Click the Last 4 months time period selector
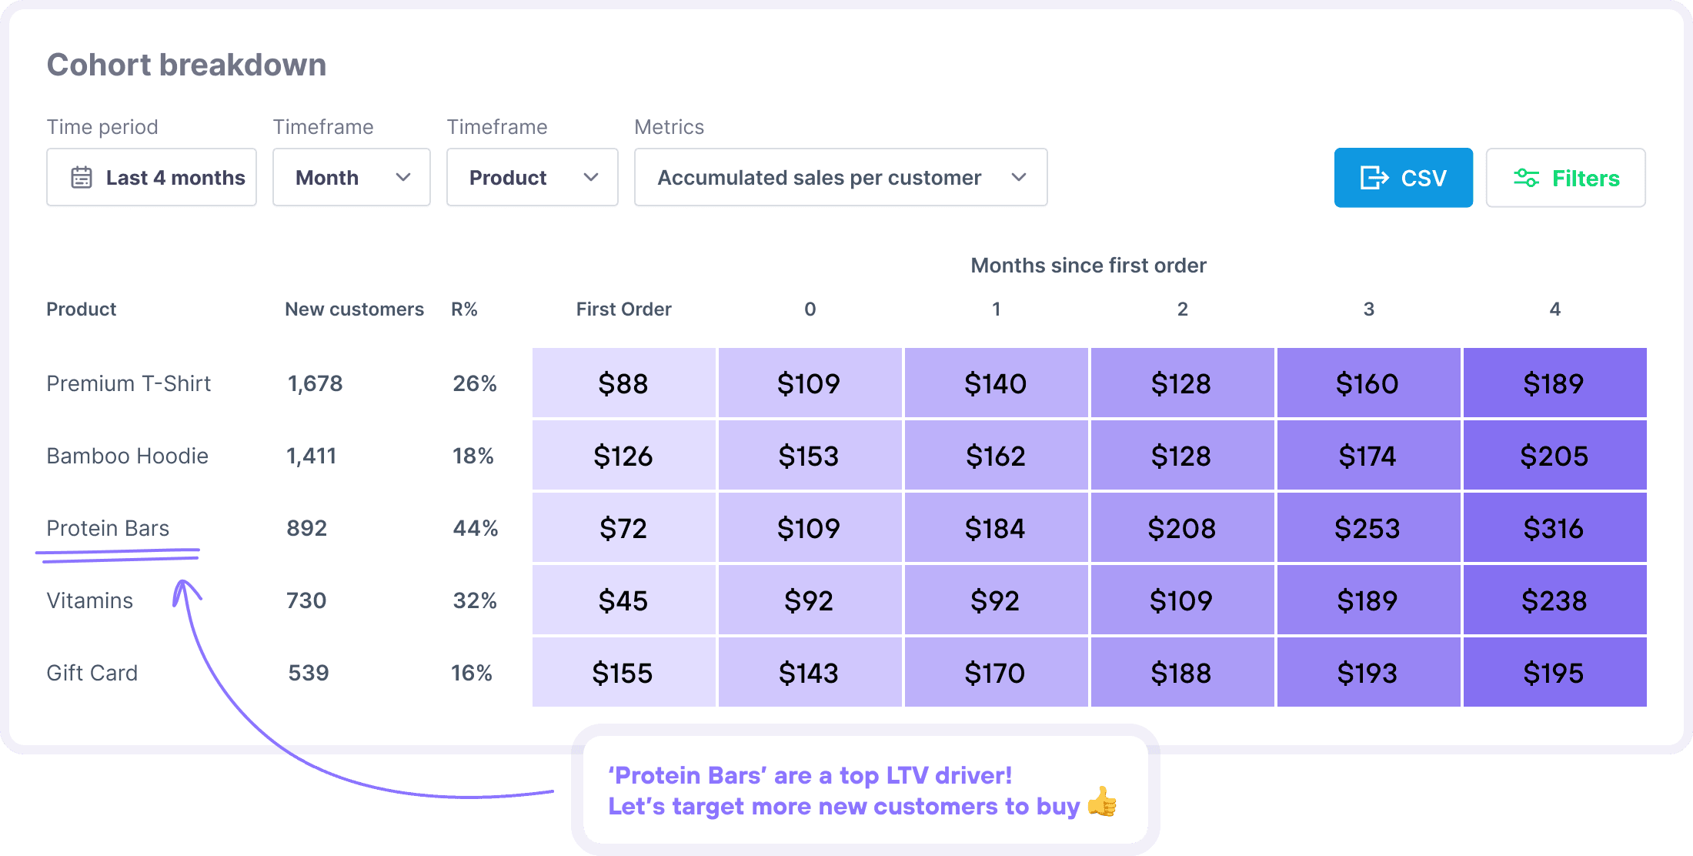 152,177
